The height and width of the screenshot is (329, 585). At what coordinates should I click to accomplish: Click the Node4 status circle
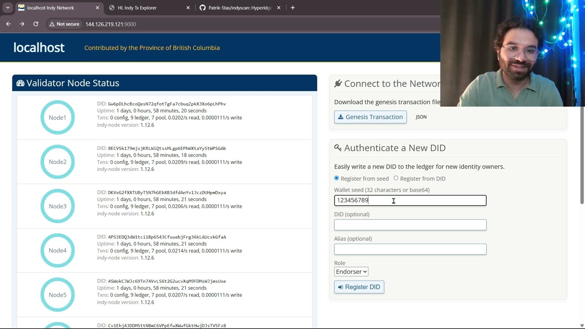click(x=58, y=250)
